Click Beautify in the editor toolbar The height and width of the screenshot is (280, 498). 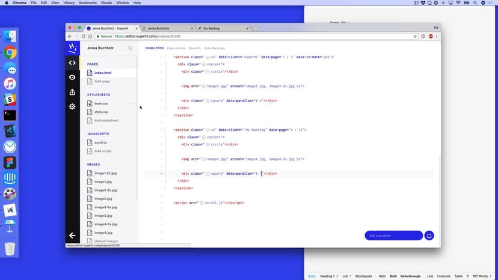pyautogui.click(x=195, y=47)
